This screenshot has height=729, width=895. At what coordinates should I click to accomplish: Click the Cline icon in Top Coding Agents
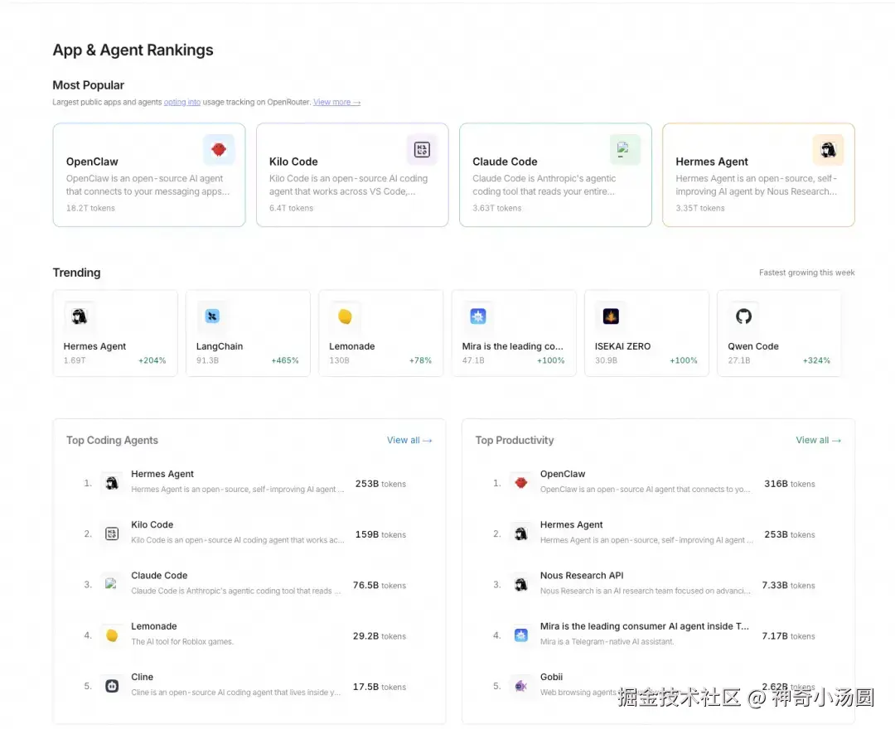pos(112,686)
